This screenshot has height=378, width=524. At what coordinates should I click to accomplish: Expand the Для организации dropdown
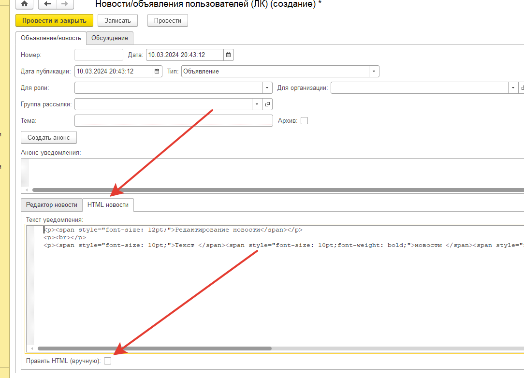(512, 88)
